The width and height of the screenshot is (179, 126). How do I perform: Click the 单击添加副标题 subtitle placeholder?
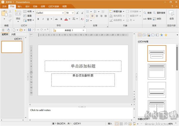[83, 80]
